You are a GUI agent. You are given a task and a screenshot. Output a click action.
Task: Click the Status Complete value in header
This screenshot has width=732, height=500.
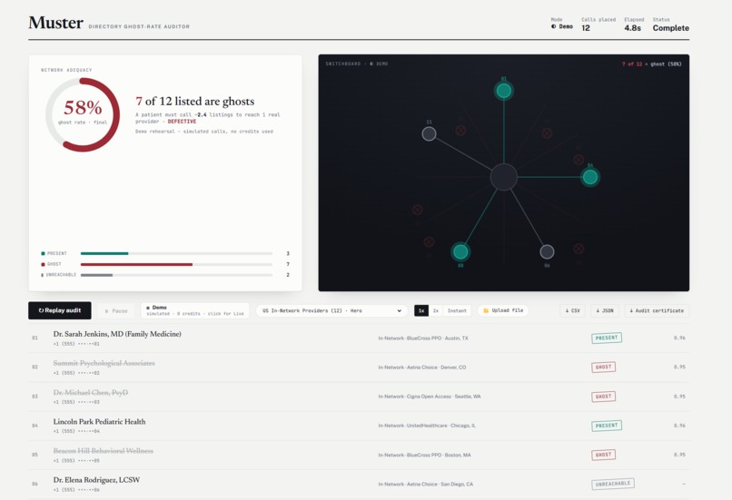(x=671, y=28)
